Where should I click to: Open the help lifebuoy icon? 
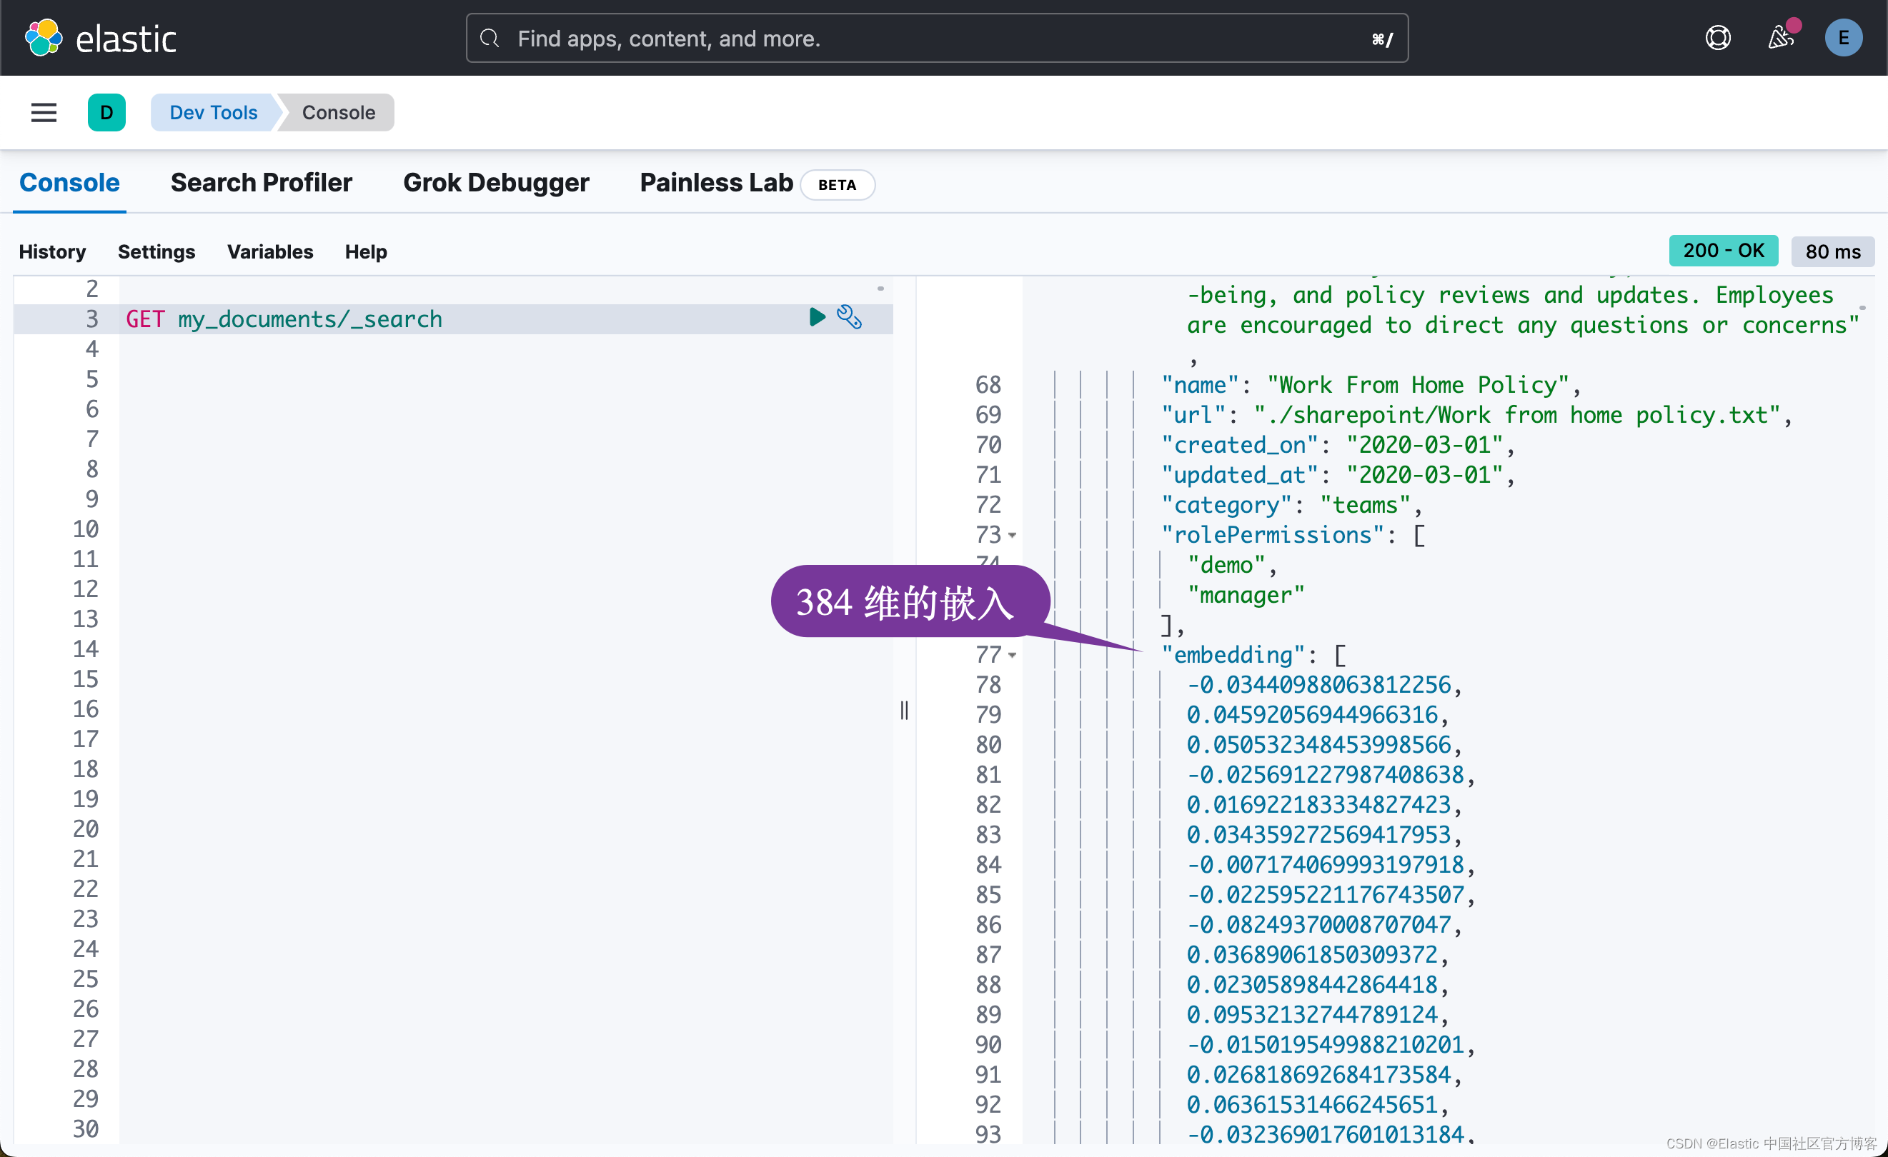tap(1717, 38)
